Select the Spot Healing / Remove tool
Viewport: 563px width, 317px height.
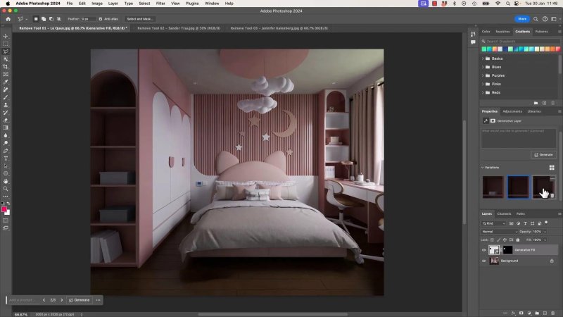pyautogui.click(x=6, y=89)
